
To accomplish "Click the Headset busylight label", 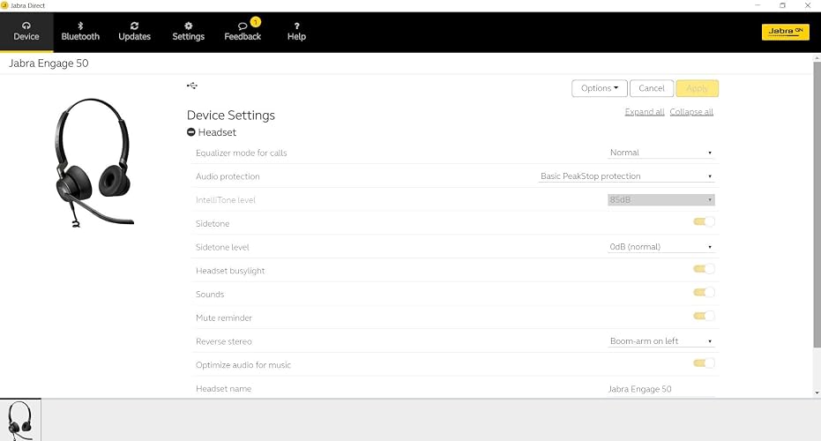I will tap(230, 271).
